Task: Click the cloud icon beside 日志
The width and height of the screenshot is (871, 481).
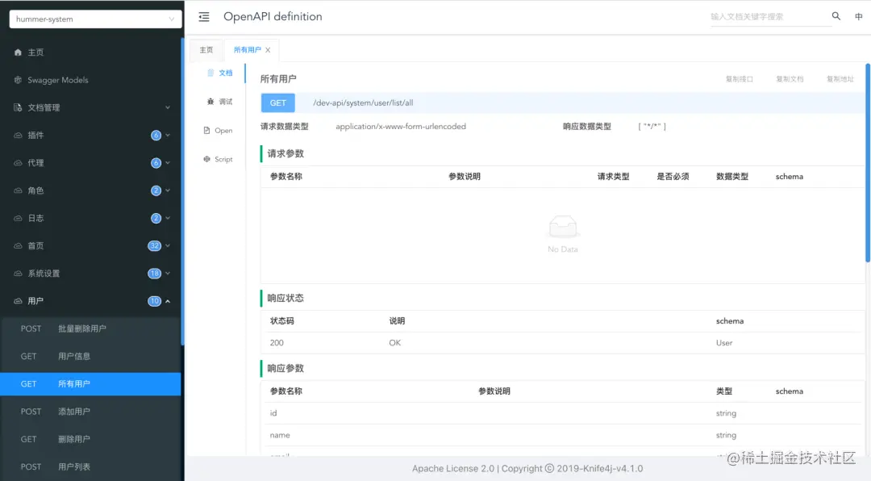Action: point(18,218)
